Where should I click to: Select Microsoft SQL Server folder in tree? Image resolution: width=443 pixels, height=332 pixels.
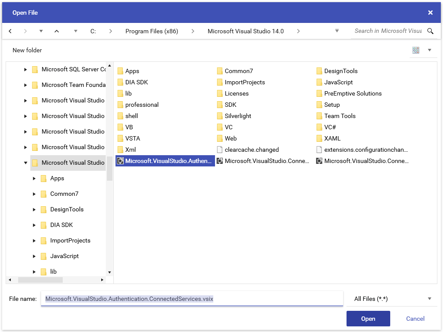coord(69,70)
